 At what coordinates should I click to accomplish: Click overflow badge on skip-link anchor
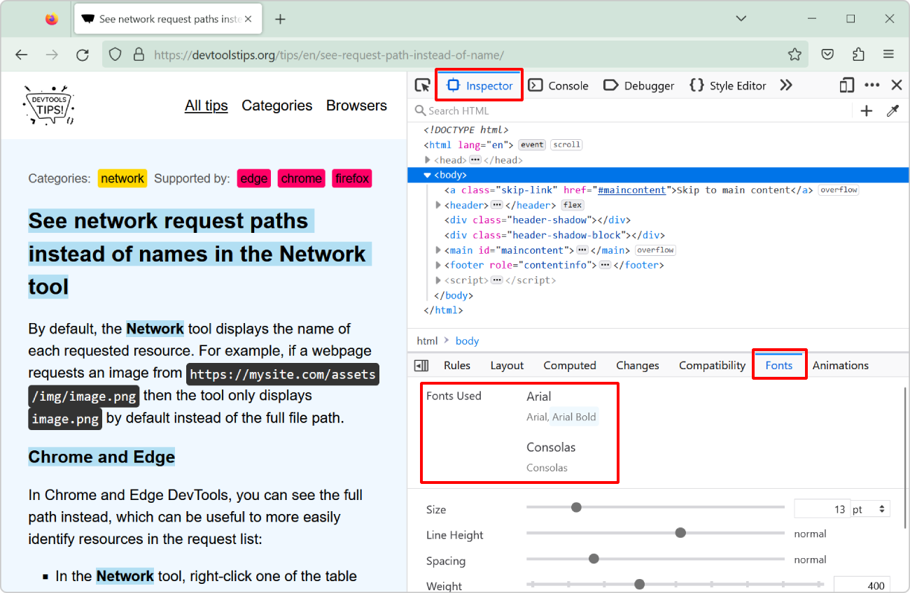pos(839,190)
